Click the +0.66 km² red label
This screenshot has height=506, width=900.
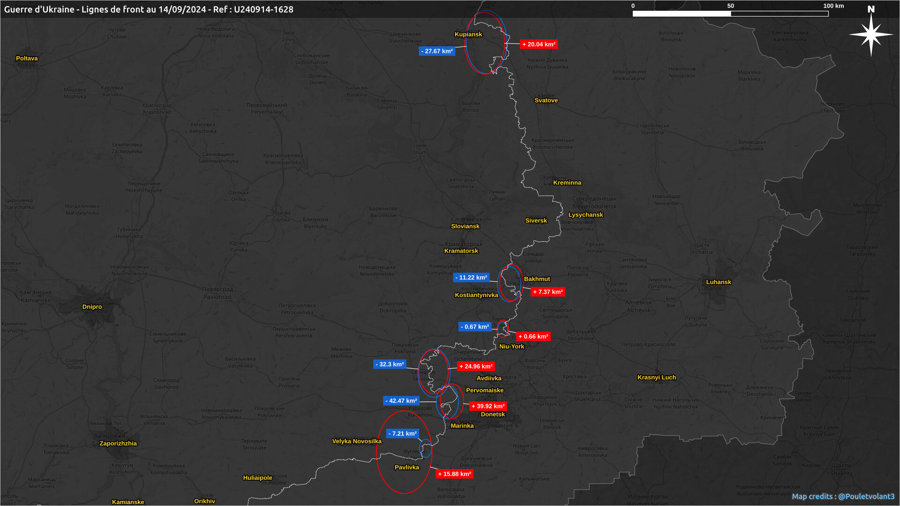click(533, 337)
